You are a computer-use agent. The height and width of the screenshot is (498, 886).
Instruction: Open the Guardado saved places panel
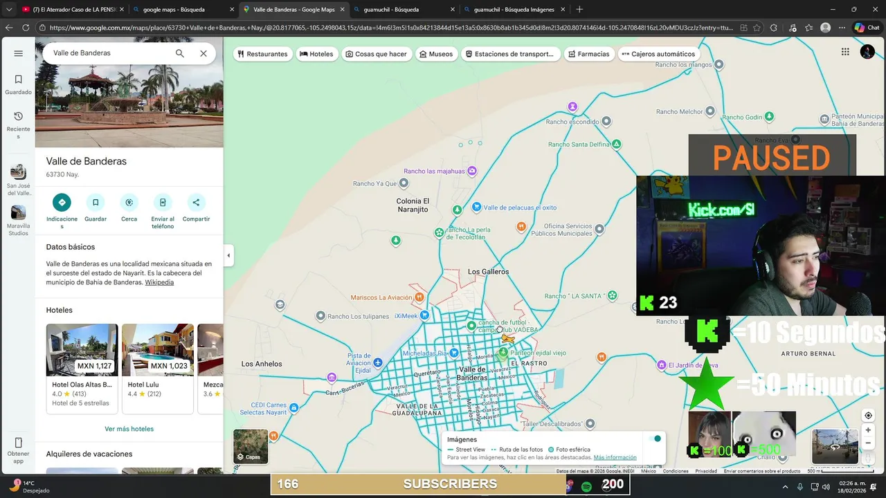(18, 84)
